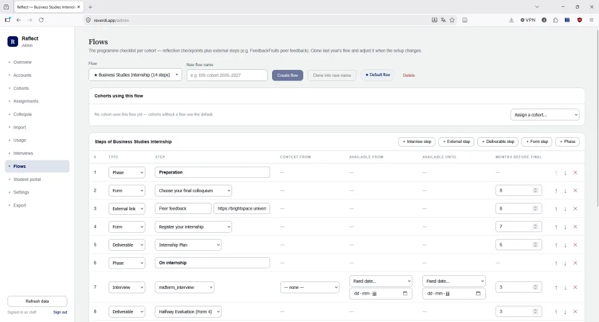Open Accounts in sidebar

(x=22, y=76)
